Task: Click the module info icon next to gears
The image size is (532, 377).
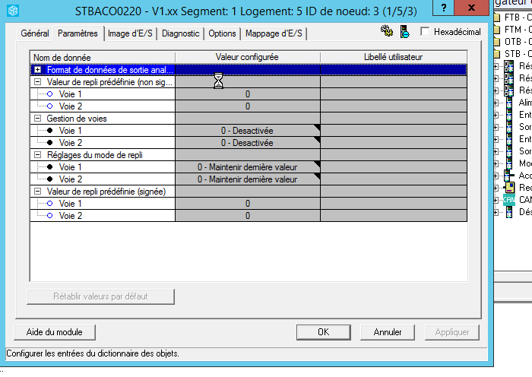Action: (x=404, y=32)
